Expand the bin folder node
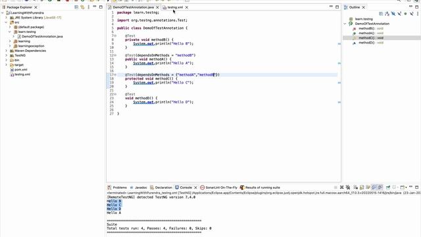The image size is (421, 237). (x=6, y=60)
